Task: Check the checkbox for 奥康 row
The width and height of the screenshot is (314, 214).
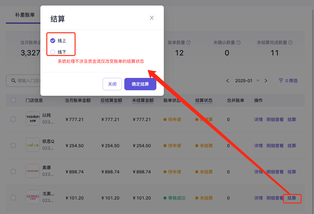Action: (13, 172)
